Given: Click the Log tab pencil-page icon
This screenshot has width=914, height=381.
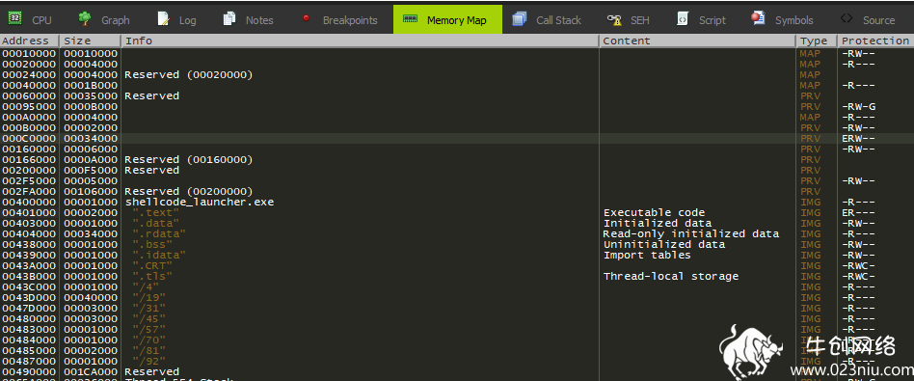Looking at the screenshot, I should pyautogui.click(x=164, y=19).
